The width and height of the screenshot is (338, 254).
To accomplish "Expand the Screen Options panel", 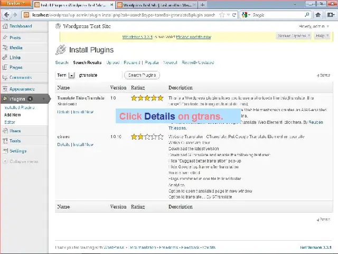I will point(293,36).
